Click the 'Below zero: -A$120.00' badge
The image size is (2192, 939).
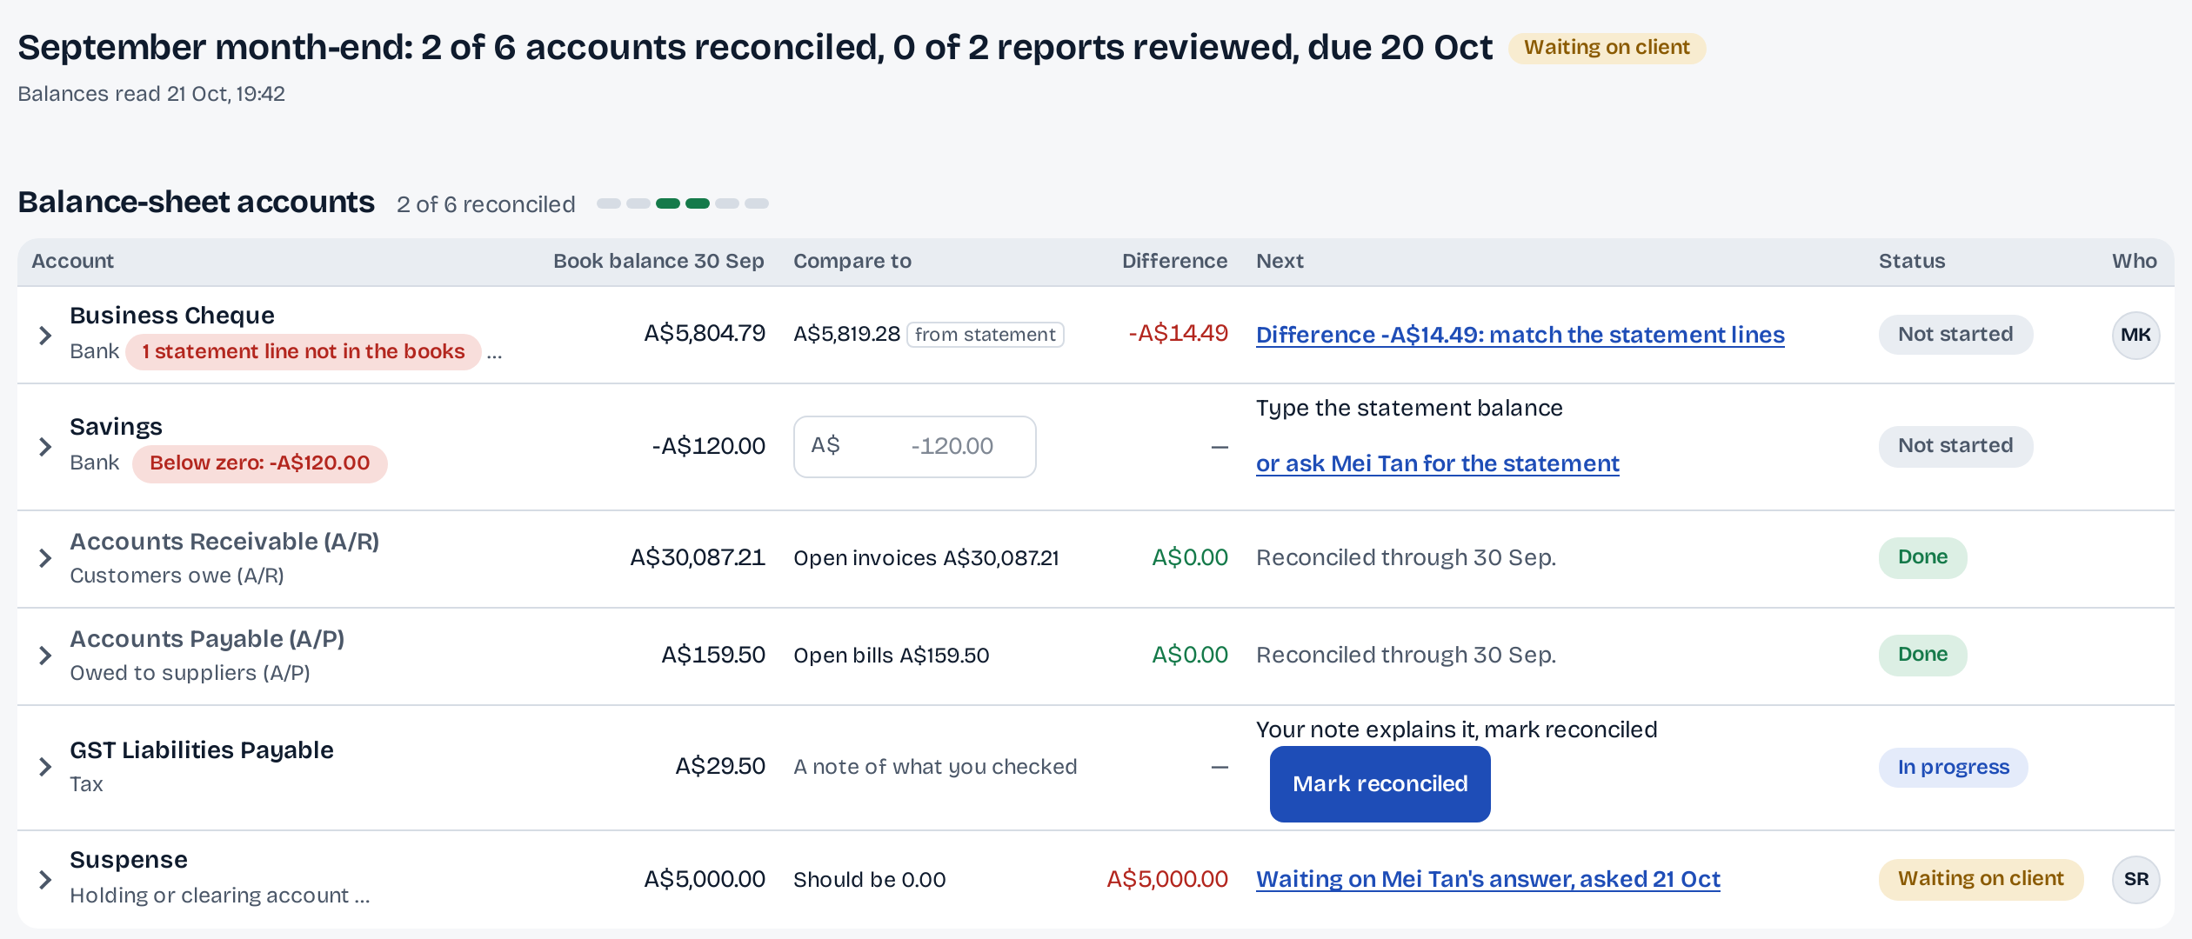coord(259,463)
